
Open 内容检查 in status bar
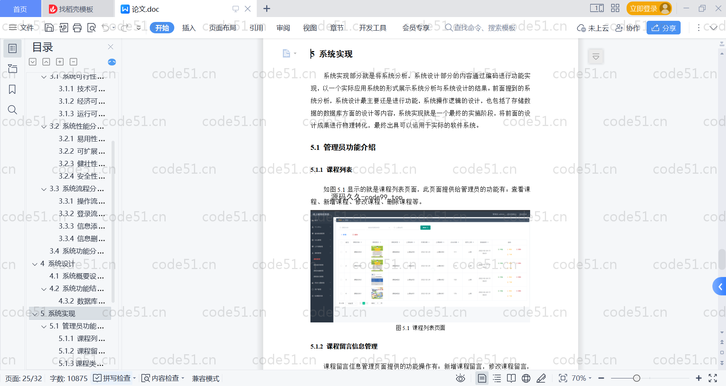pyautogui.click(x=163, y=378)
